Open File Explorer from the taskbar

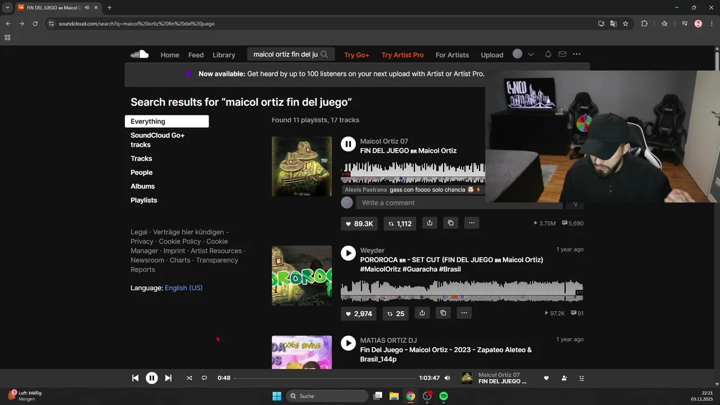pos(394,396)
